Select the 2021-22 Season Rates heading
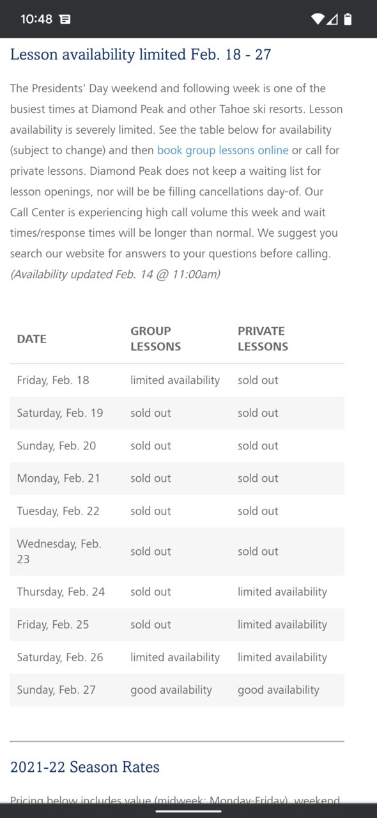Viewport: 377px width, 818px height. (x=85, y=767)
